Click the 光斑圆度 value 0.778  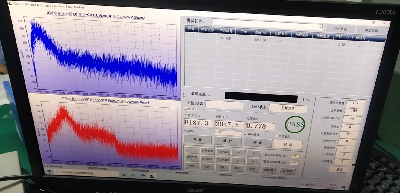261,126
